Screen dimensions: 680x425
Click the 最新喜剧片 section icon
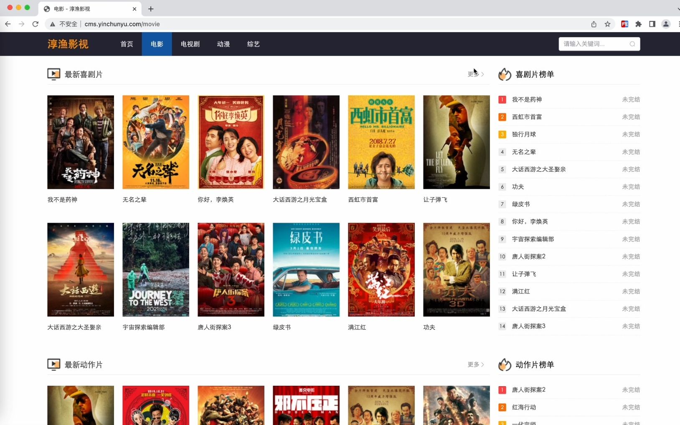tap(54, 74)
